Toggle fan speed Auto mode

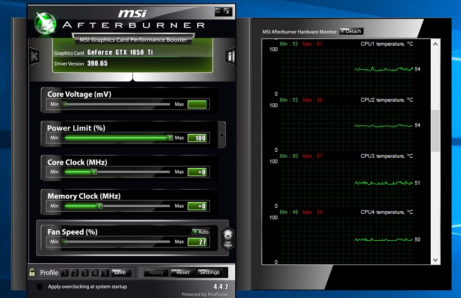click(x=200, y=231)
